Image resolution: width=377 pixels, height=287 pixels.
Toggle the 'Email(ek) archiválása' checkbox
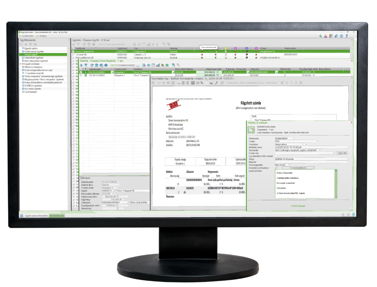pos(276,168)
